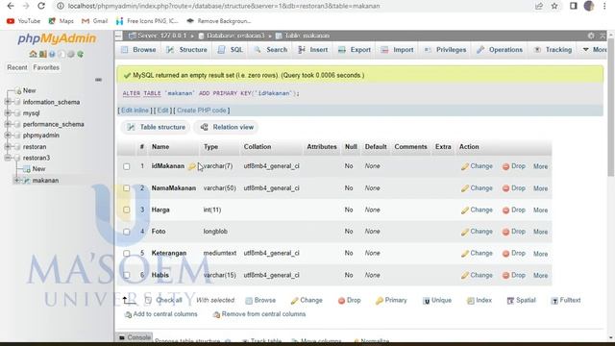
Task: Change the Harga column
Action: point(477,210)
